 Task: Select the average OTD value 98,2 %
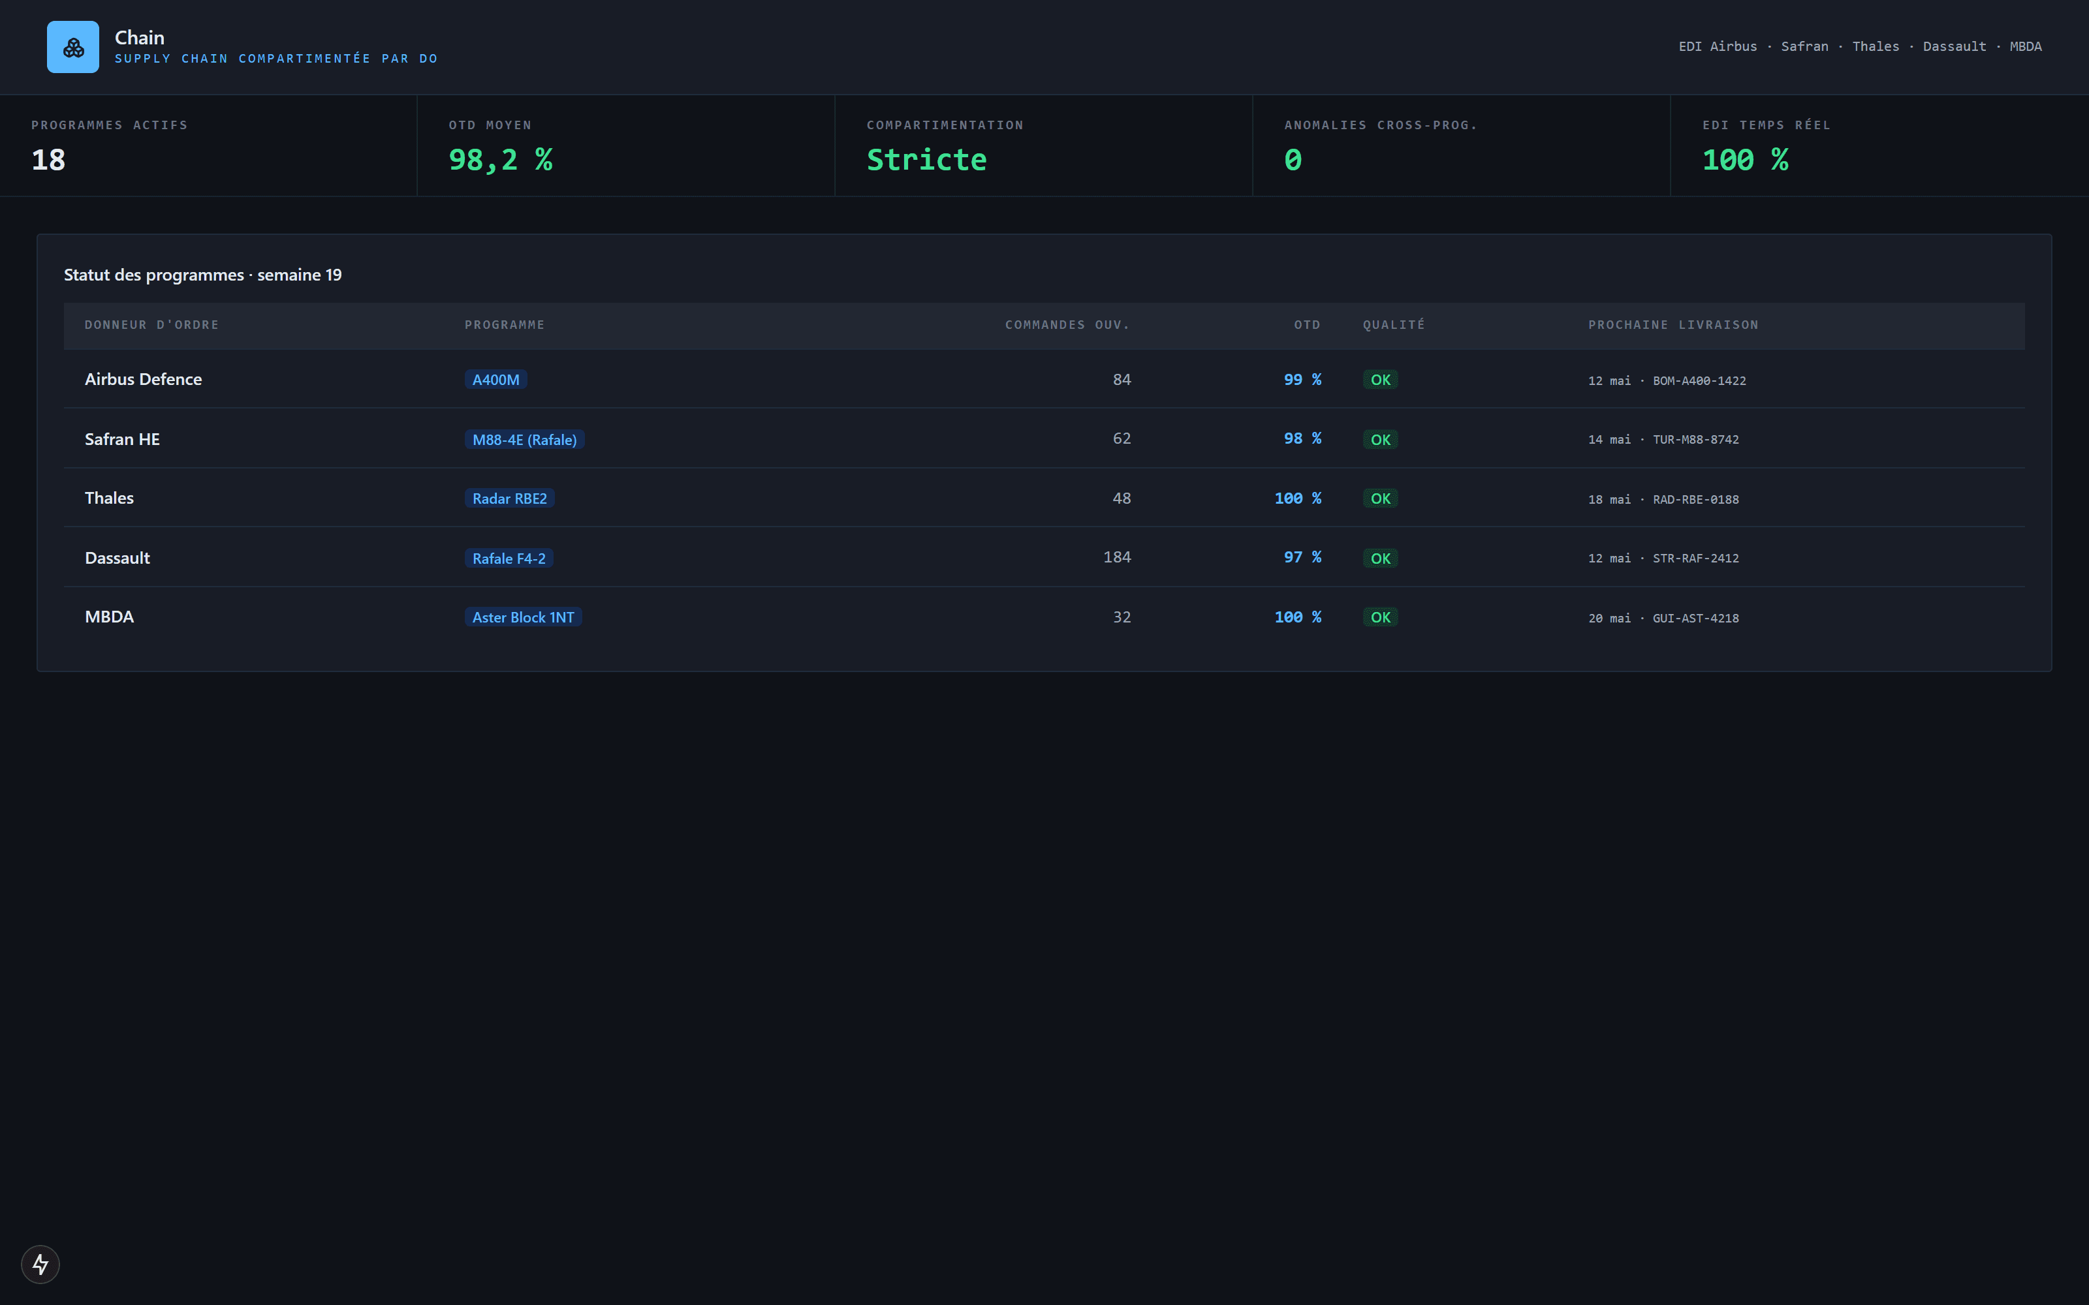(501, 160)
